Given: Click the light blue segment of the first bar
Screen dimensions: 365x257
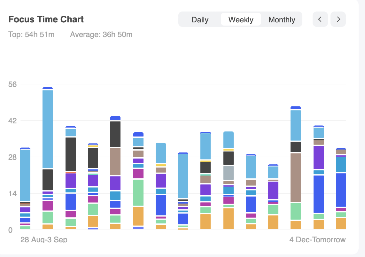Looking at the screenshot, I should pos(25,175).
